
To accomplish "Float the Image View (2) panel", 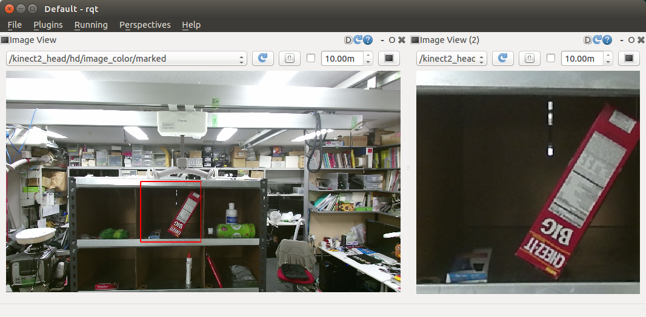I will pos(631,40).
